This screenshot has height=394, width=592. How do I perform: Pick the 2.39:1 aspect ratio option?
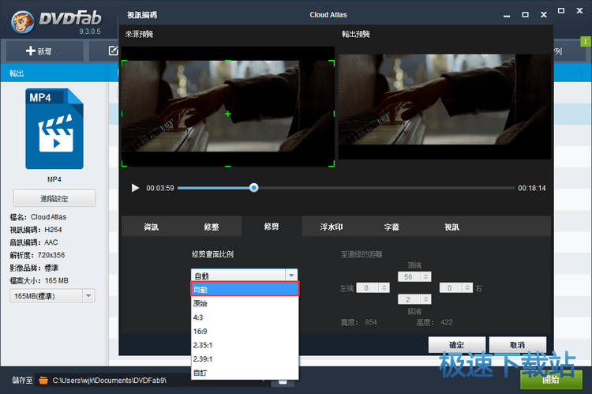coord(245,359)
